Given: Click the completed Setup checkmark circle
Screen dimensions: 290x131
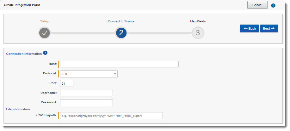Looking at the screenshot, I should (45, 33).
